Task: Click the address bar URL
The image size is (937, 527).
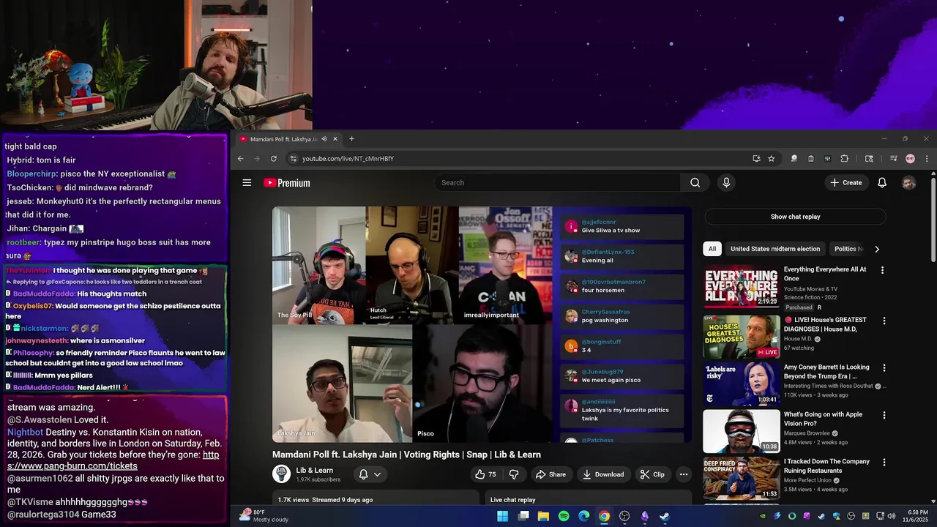Action: [x=348, y=159]
